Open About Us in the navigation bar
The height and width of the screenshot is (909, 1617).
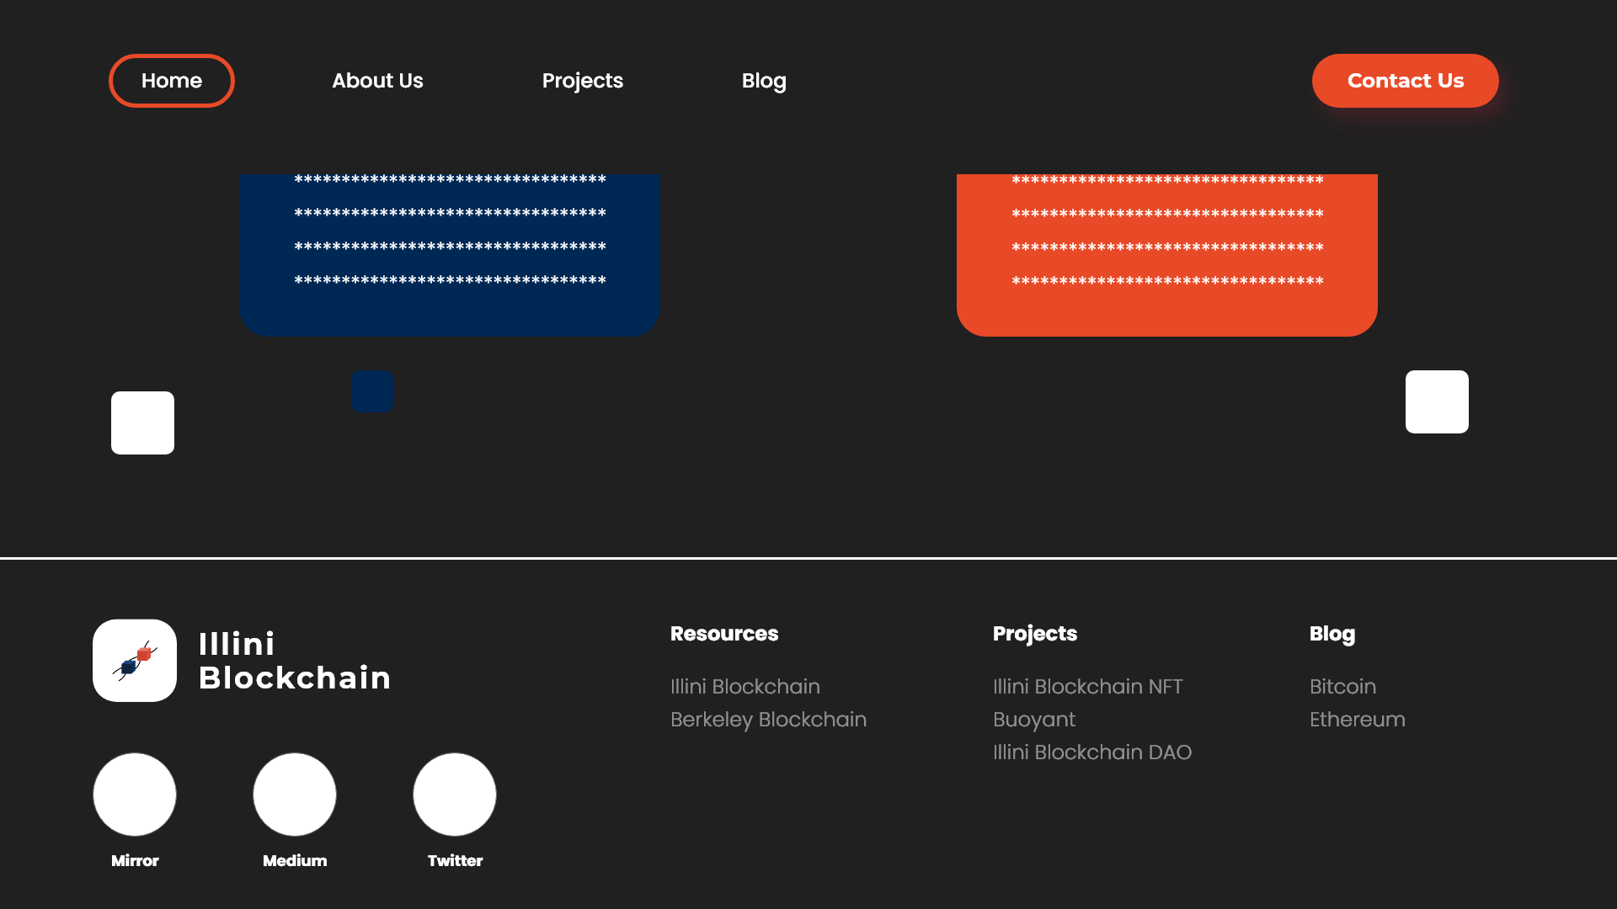point(377,81)
